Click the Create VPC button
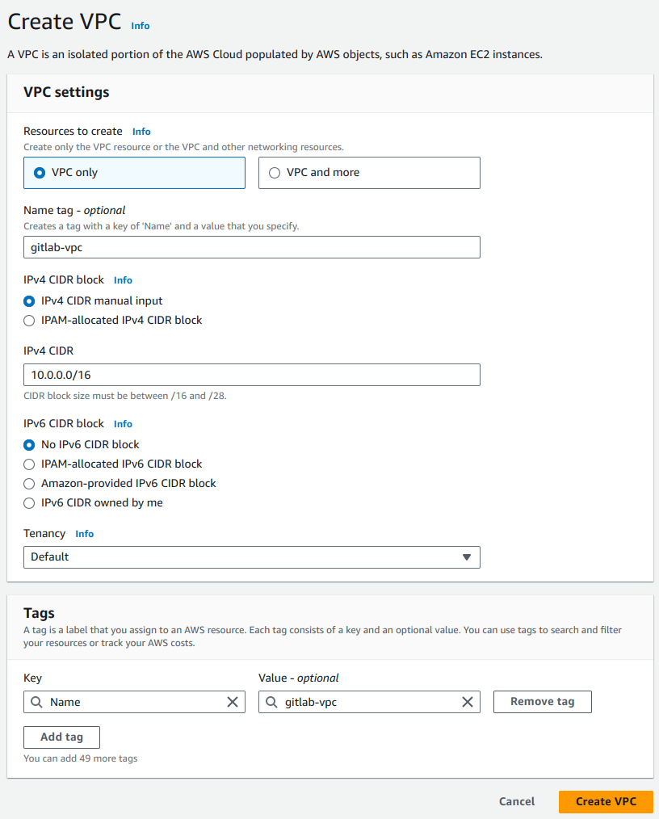659x819 pixels. 605,801
